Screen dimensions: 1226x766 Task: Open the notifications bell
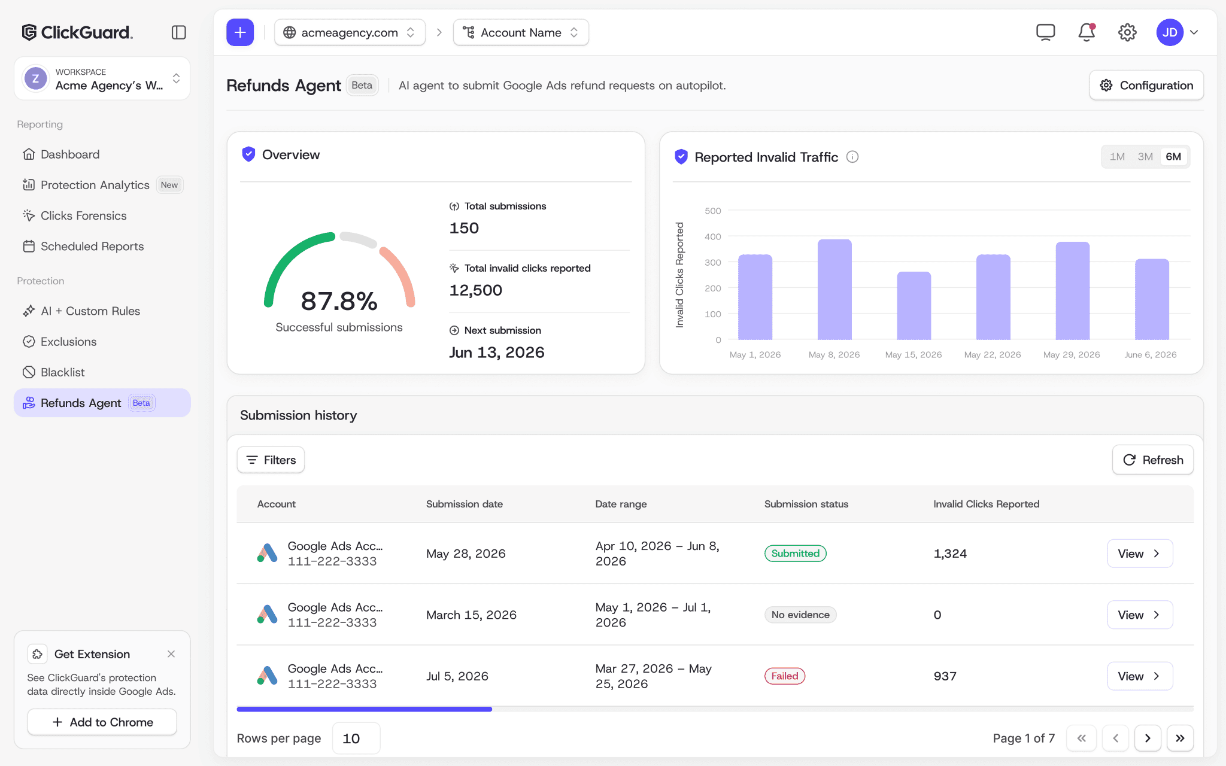click(1087, 32)
